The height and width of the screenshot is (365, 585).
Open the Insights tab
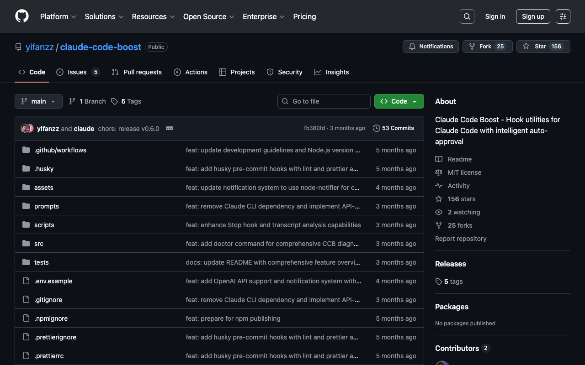click(x=331, y=72)
